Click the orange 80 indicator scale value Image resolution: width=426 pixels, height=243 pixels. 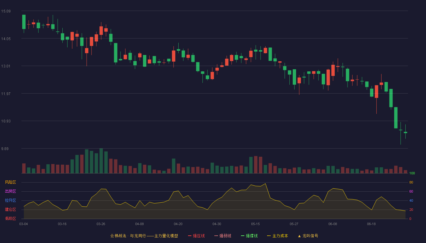pyautogui.click(x=411, y=183)
